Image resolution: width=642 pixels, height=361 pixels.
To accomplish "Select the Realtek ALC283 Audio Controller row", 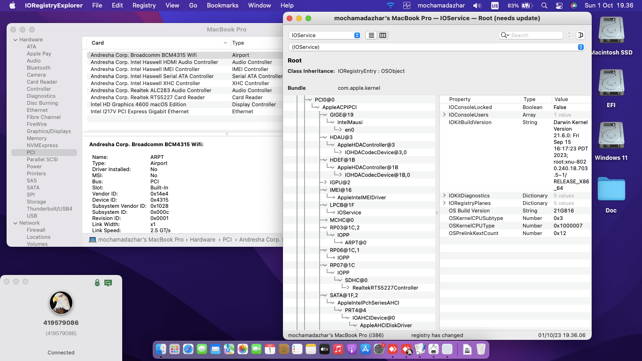I will click(151, 90).
